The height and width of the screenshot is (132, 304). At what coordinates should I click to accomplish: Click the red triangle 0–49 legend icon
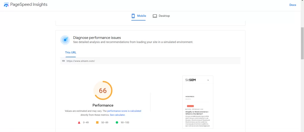pyautogui.click(x=79, y=123)
